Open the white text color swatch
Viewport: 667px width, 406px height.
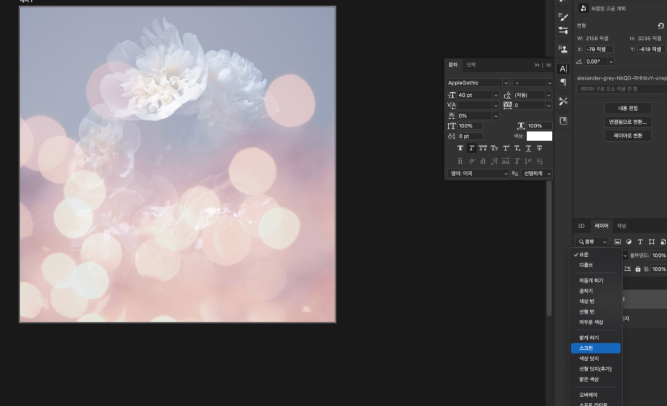[x=539, y=136]
